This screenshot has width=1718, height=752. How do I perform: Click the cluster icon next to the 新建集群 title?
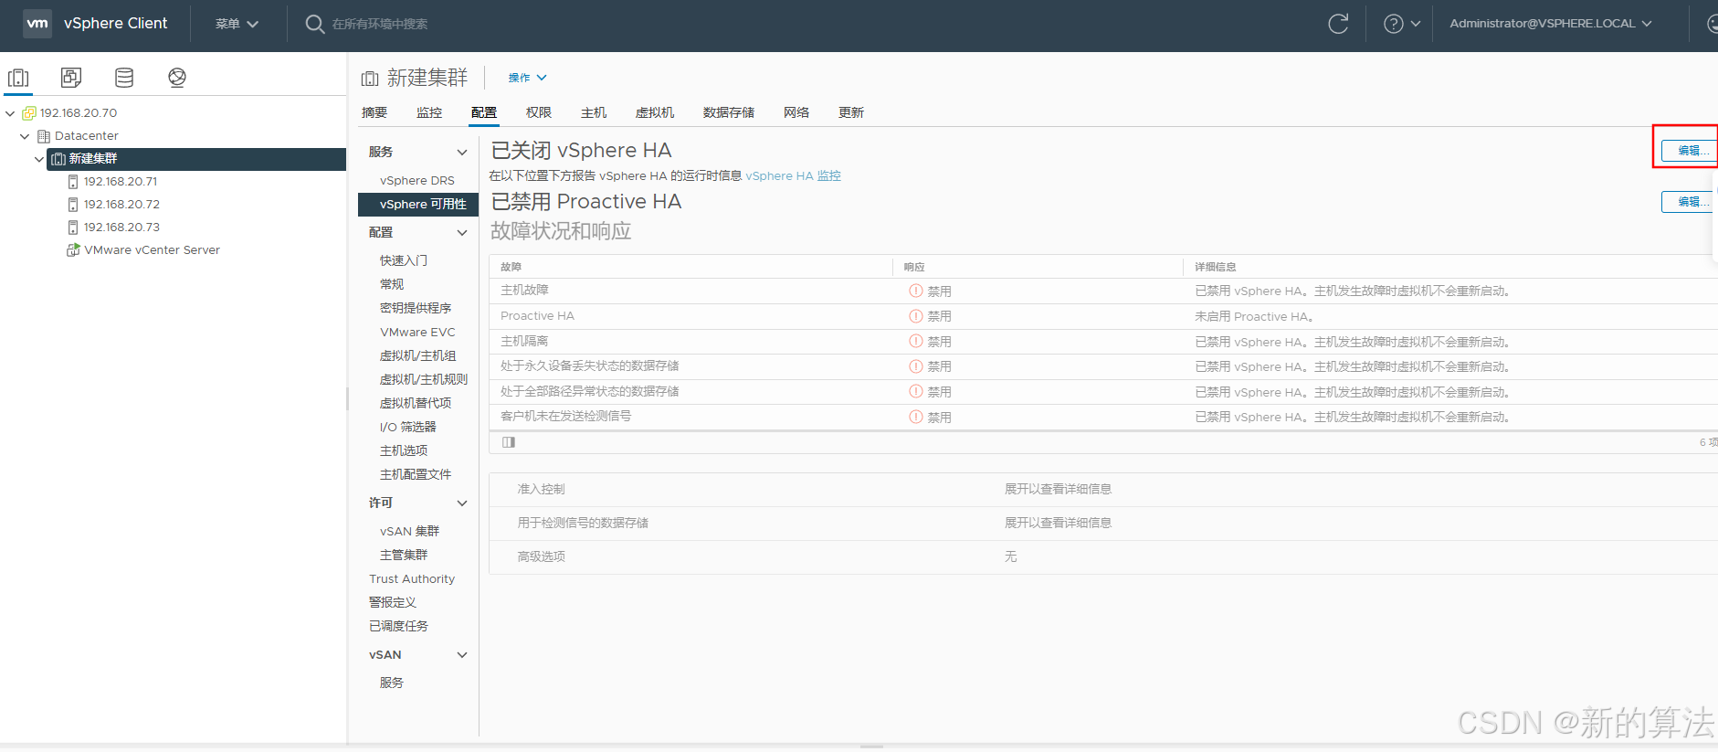[x=370, y=79]
